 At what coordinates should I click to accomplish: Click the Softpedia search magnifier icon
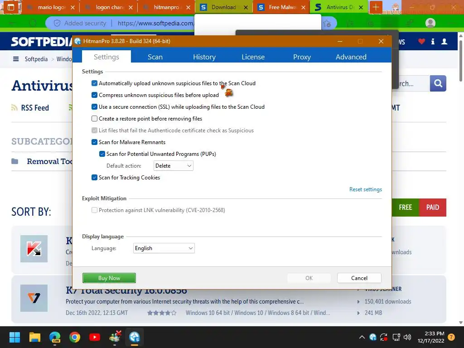click(x=438, y=83)
